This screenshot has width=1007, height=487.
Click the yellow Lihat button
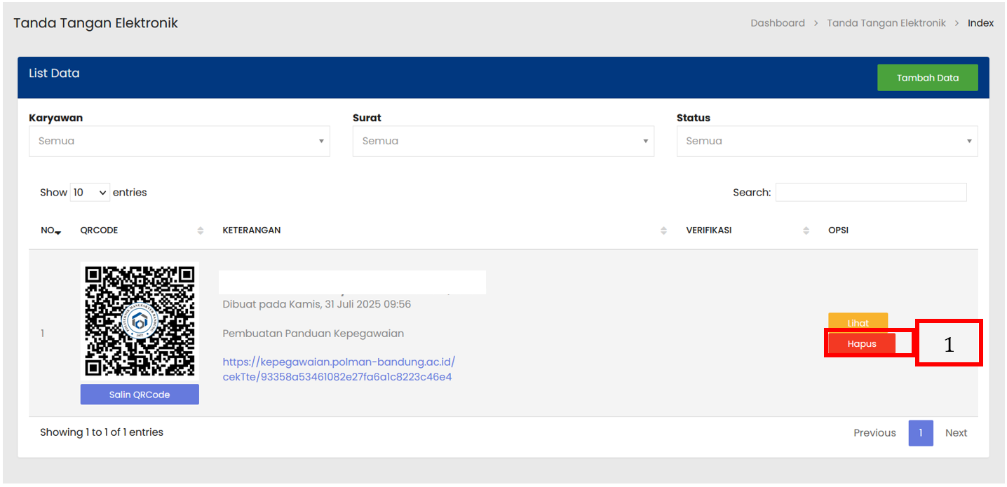pos(858,322)
